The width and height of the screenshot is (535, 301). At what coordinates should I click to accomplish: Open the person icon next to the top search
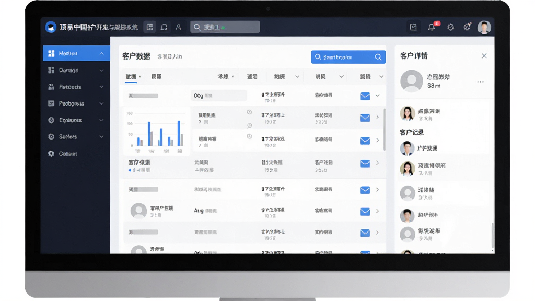pos(179,27)
